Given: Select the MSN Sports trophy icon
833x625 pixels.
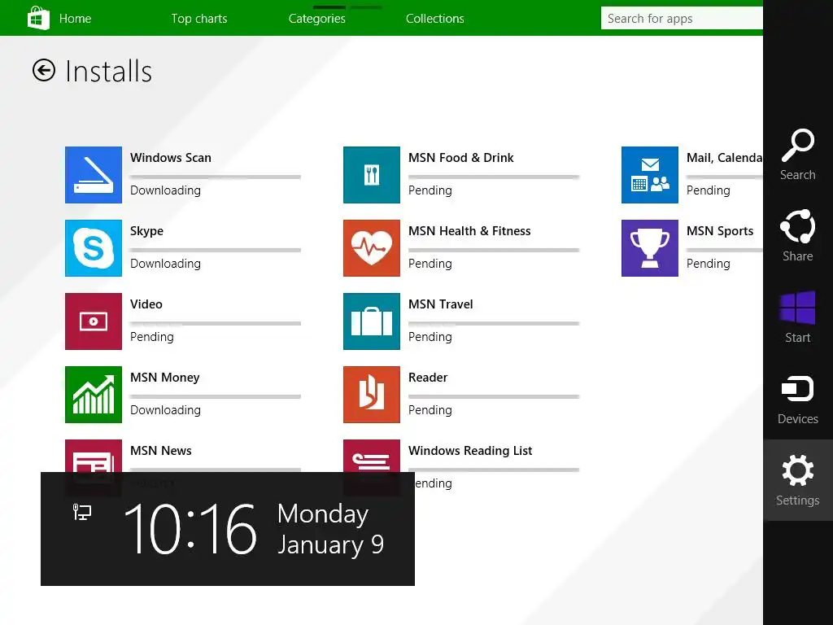Looking at the screenshot, I should point(650,248).
